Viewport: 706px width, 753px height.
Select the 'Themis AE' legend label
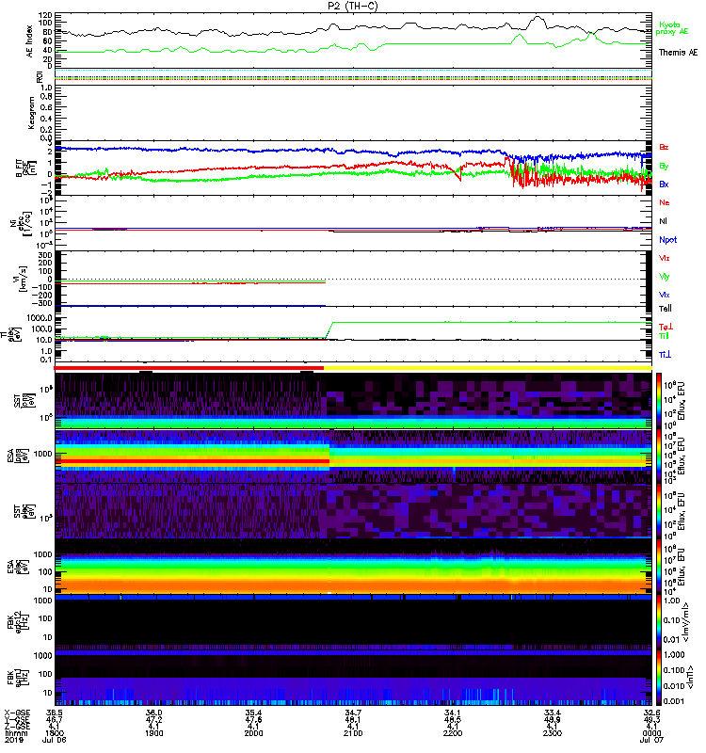pos(678,53)
